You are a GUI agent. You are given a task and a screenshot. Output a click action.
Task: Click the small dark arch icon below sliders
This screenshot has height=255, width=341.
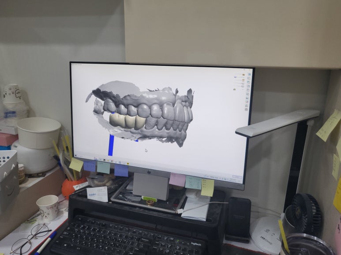pos(234,89)
